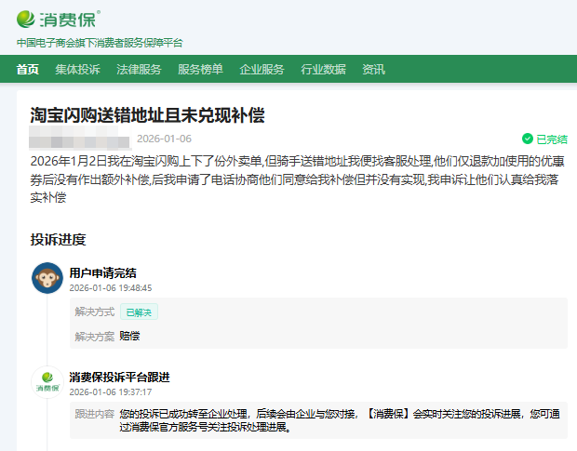Click the 已解决 status tag
577x451 pixels.
coord(138,312)
